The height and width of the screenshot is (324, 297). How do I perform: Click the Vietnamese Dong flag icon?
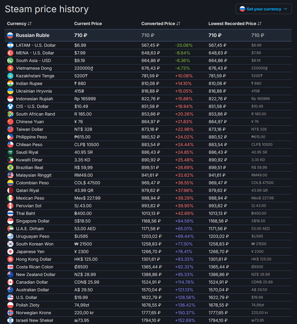pos(10,68)
